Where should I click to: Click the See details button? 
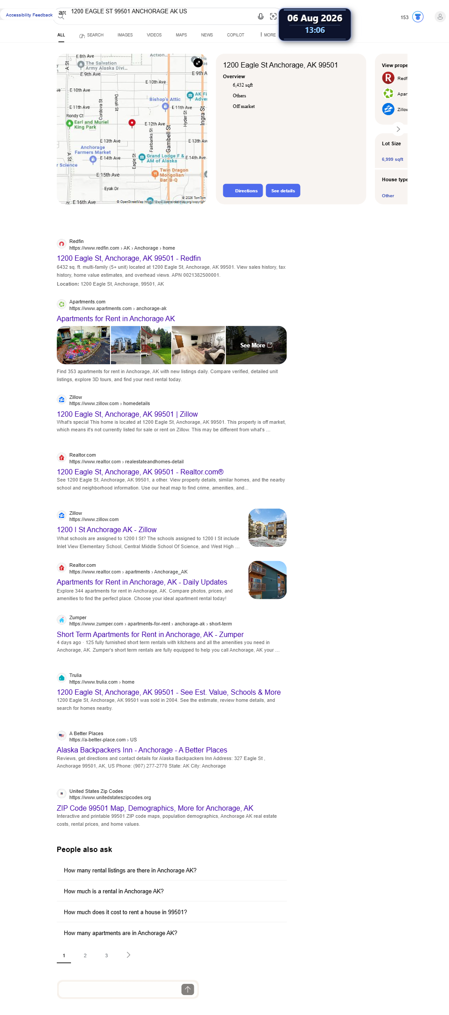point(283,191)
